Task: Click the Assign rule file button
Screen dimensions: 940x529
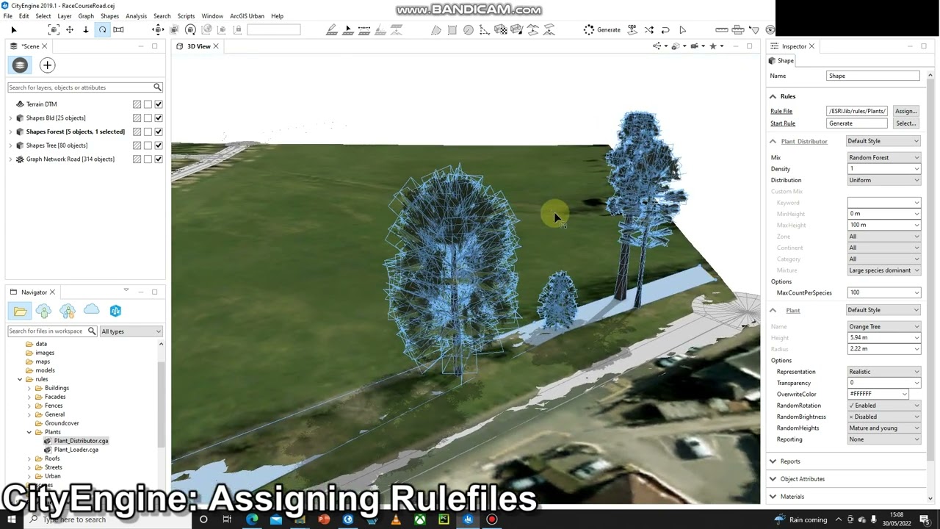Action: coord(905,111)
